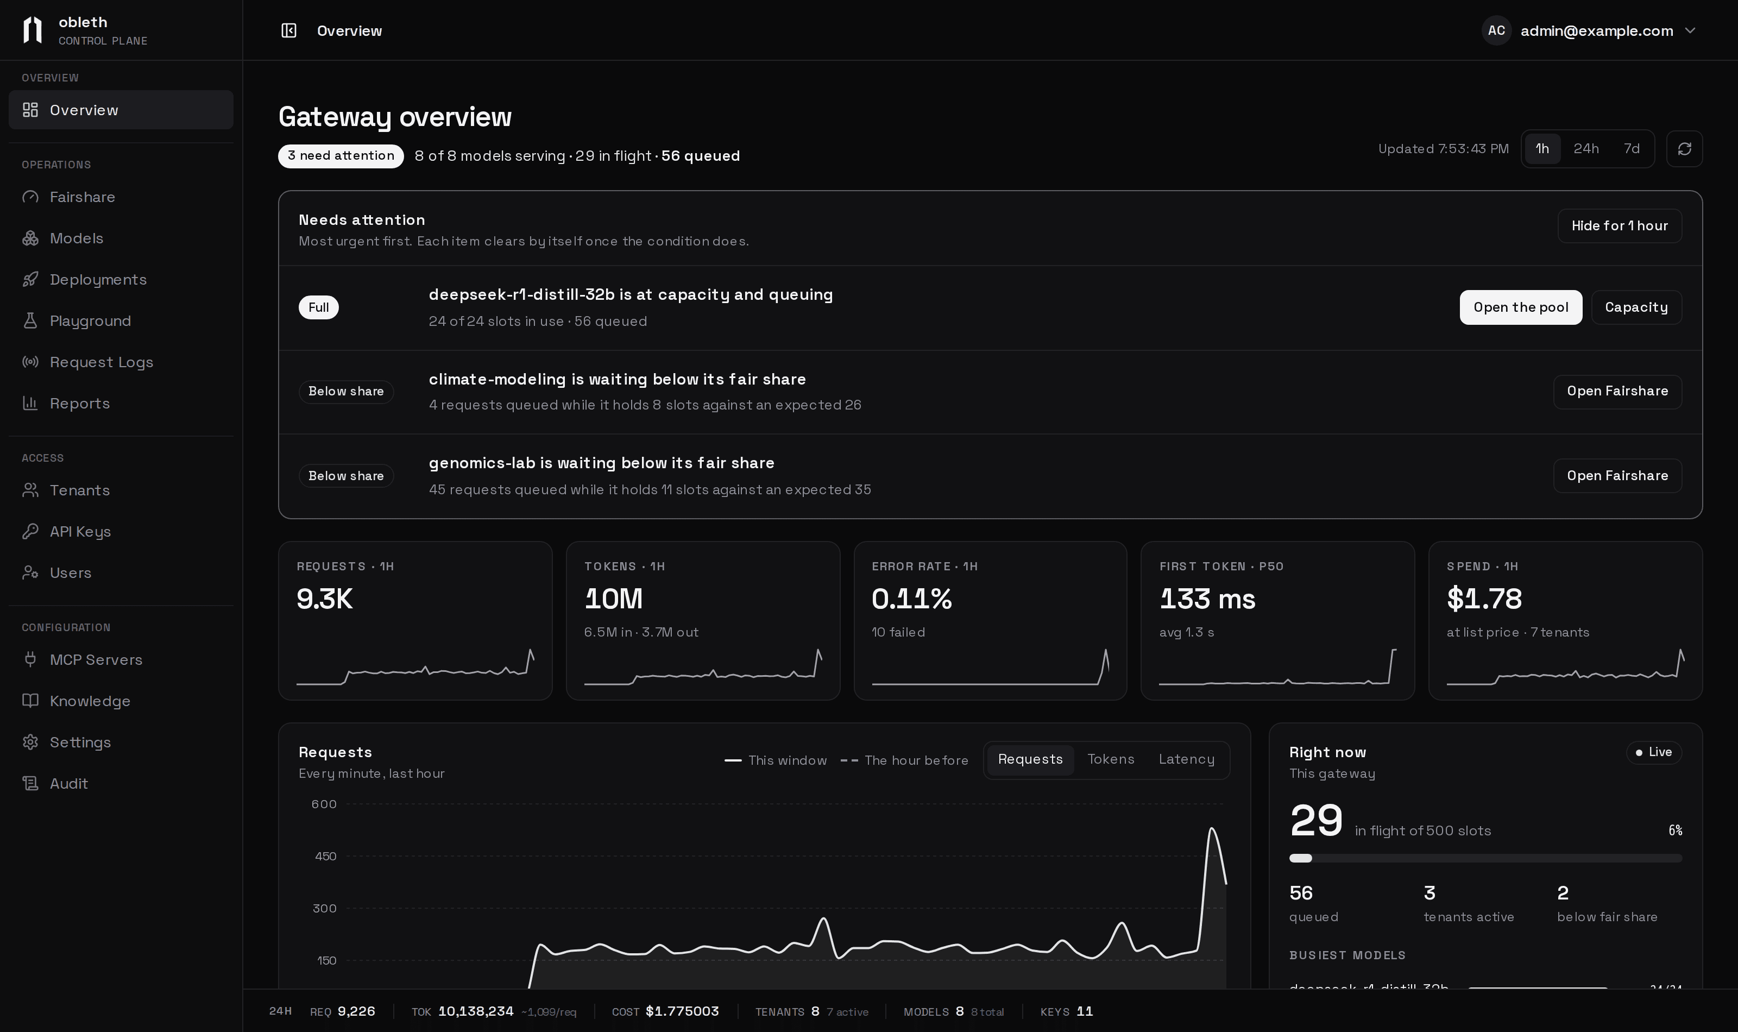Open the Spend 1H metric card

coord(1565,620)
